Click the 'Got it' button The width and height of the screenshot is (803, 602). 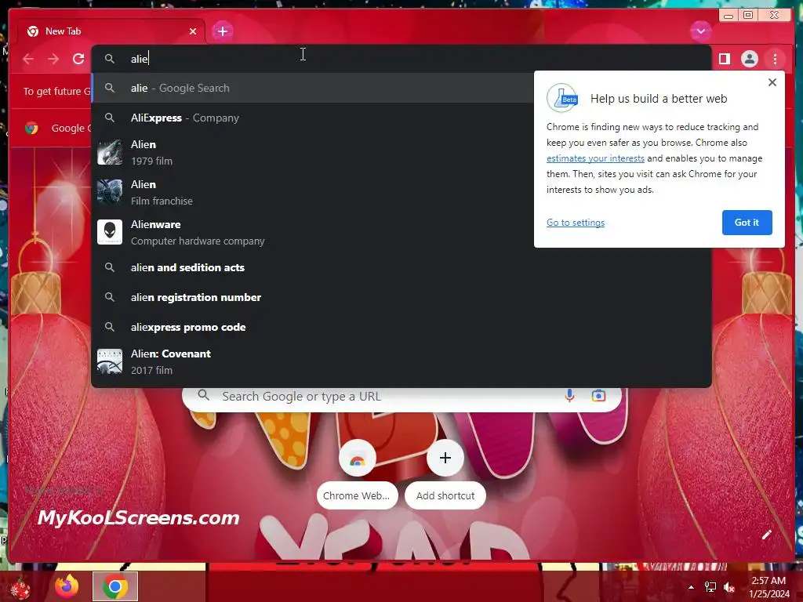747,222
